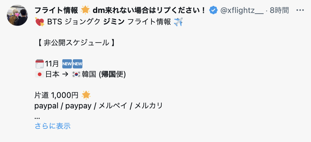
Task: Click the airplane emoji after フライト情報
Action: [x=178, y=22]
